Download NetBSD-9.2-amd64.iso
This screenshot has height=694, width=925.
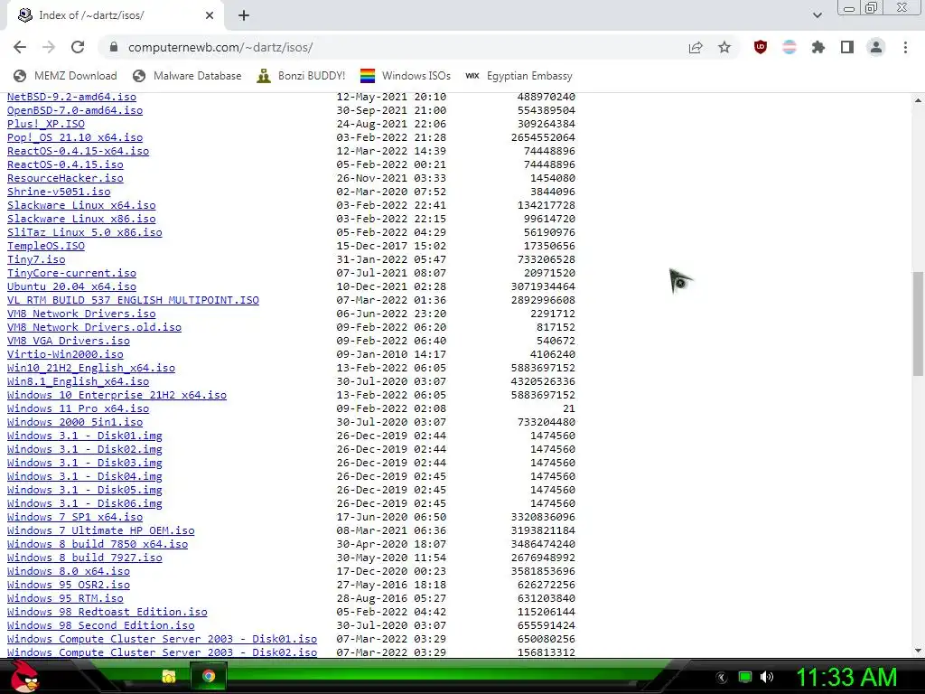(71, 97)
